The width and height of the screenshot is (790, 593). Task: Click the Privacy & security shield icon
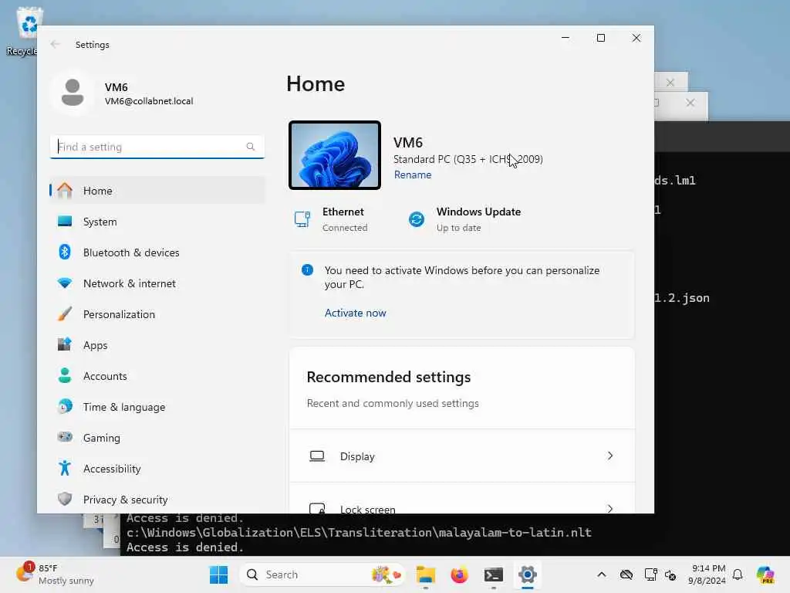[65, 500]
